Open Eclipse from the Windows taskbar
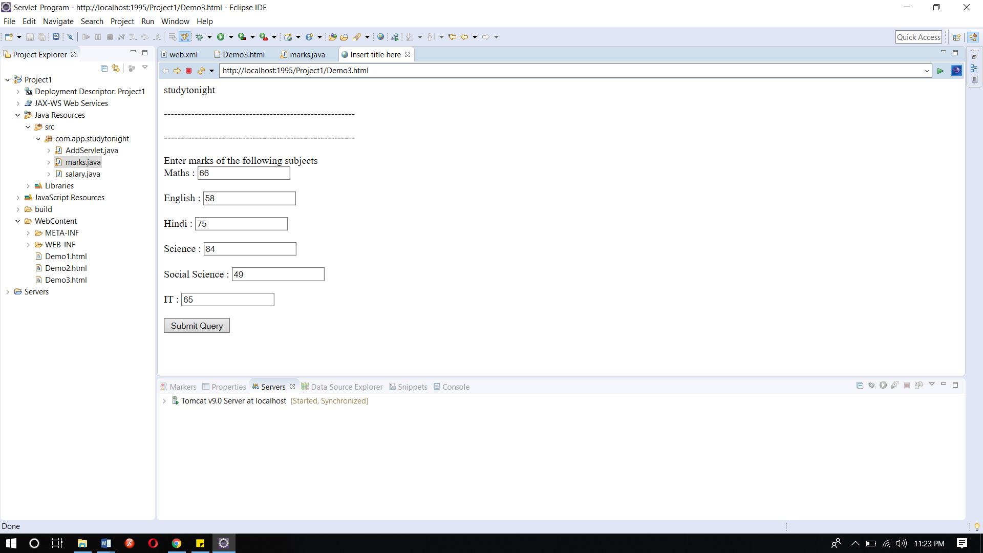This screenshot has width=983, height=553. [223, 543]
